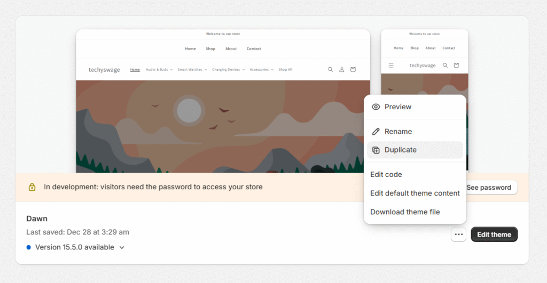Screen dimensions: 547x283
Task: Open Preview from the theme menu
Action: [x=415, y=107]
